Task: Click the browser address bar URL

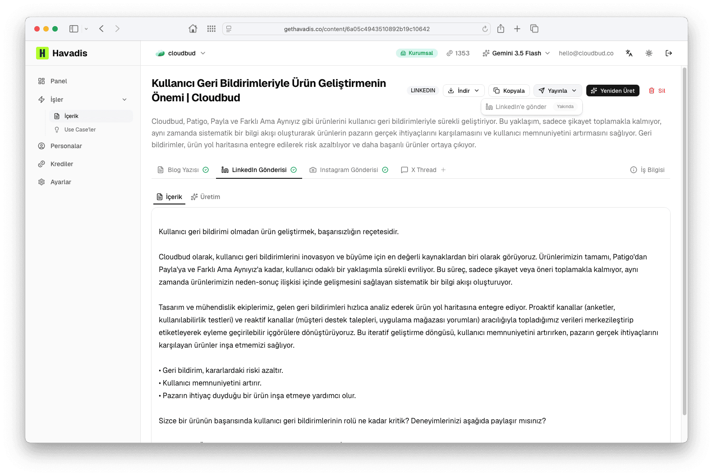Action: 357,29
